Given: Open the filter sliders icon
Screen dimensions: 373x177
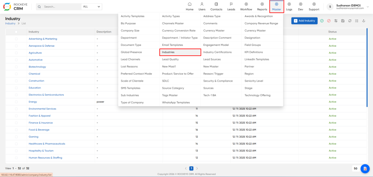Looking at the screenshot, I should pyautogui.click(x=335, y=21).
